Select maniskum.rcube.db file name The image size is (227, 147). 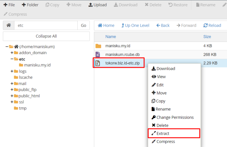122,55
